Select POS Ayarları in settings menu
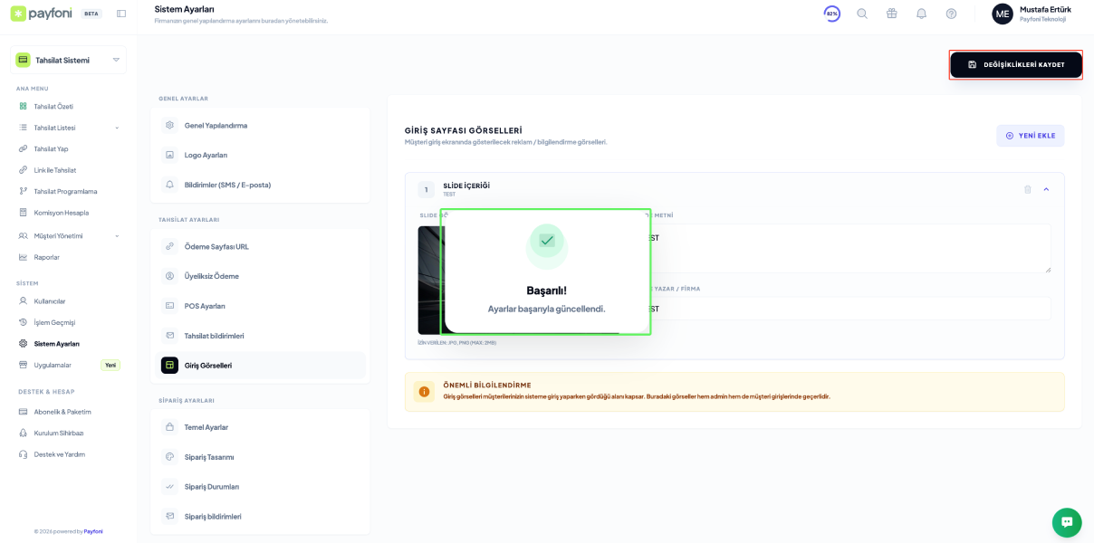Viewport: 1094px width, 543px height. pos(205,306)
